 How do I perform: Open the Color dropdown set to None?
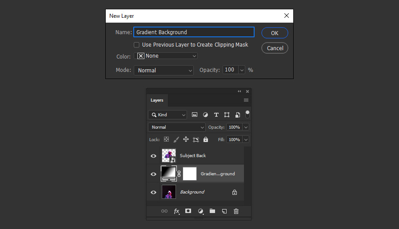166,56
